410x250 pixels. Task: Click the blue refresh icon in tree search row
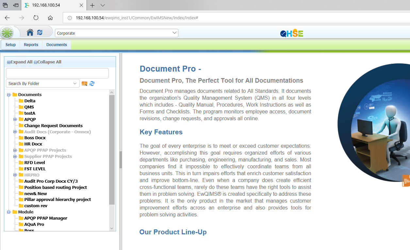pyautogui.click(x=92, y=84)
